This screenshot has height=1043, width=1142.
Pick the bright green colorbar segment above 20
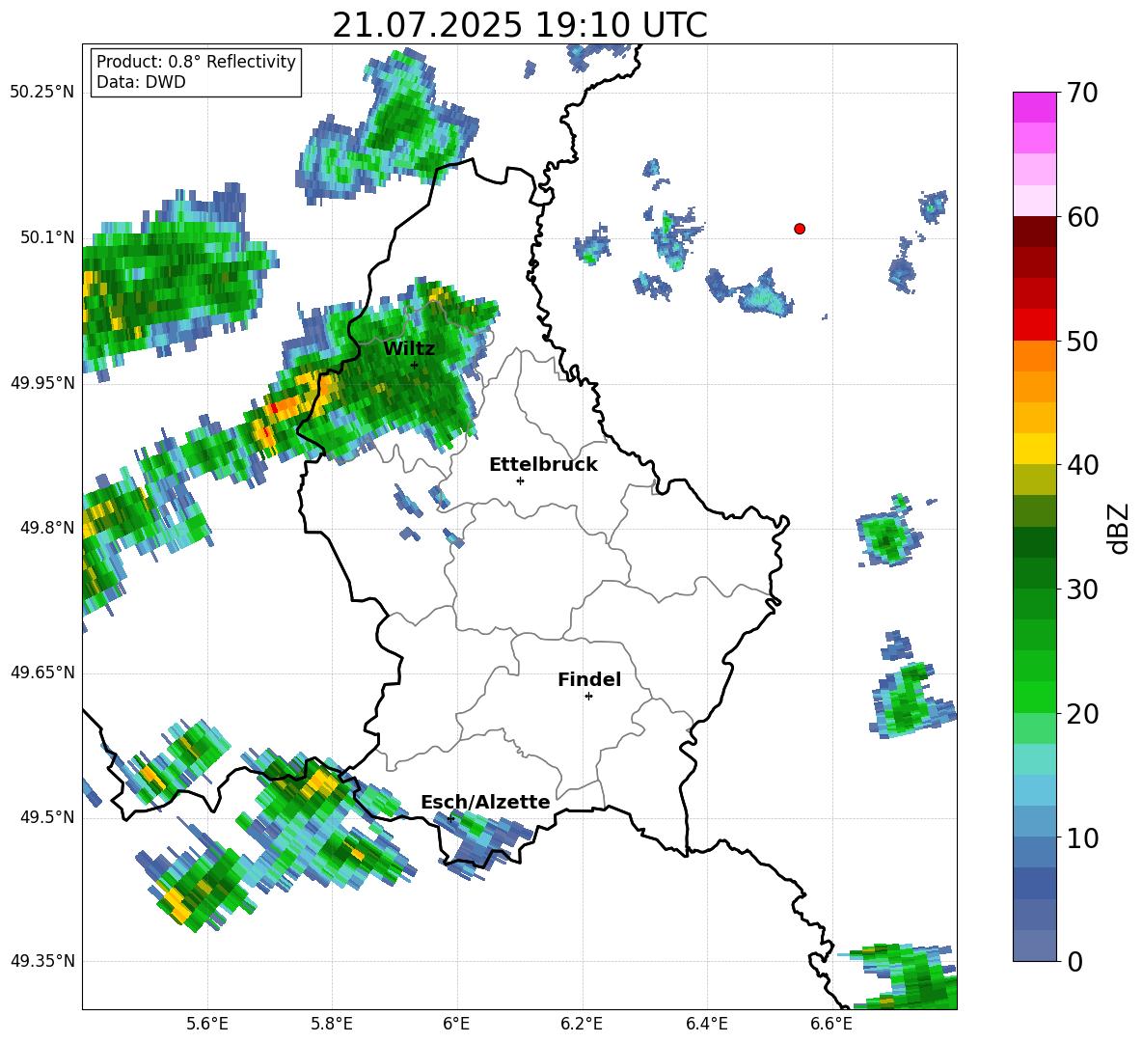1034,698
